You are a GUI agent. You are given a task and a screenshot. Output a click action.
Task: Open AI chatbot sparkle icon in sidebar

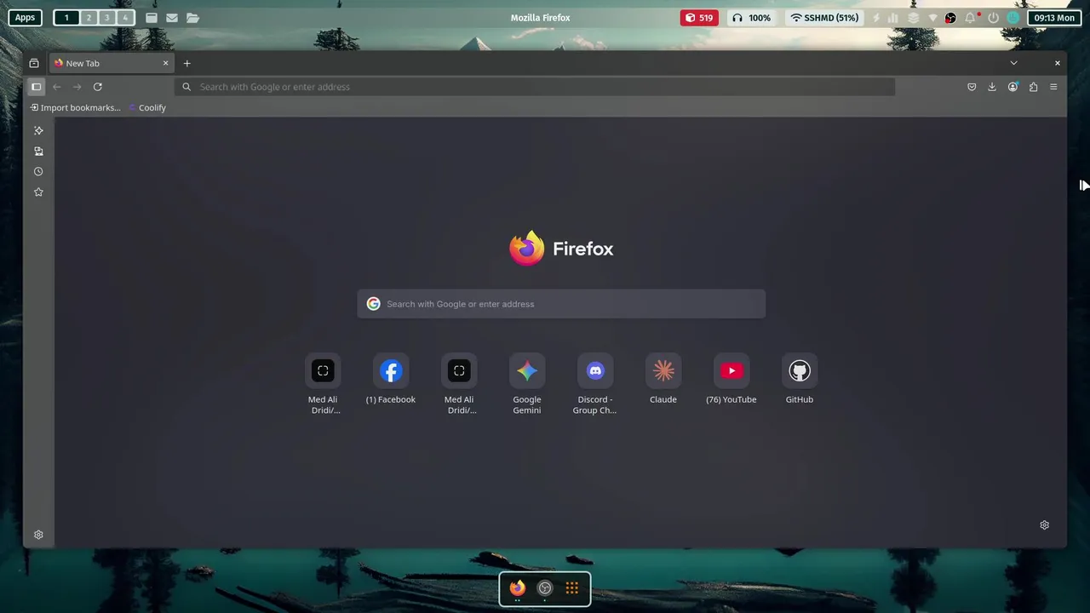(38, 130)
